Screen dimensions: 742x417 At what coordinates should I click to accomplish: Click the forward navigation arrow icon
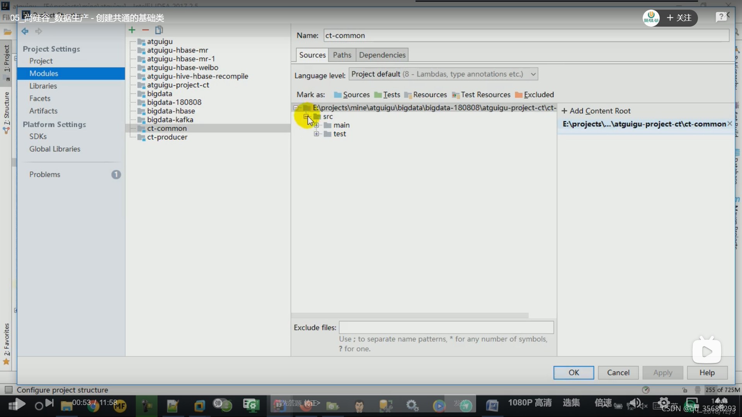pos(38,31)
